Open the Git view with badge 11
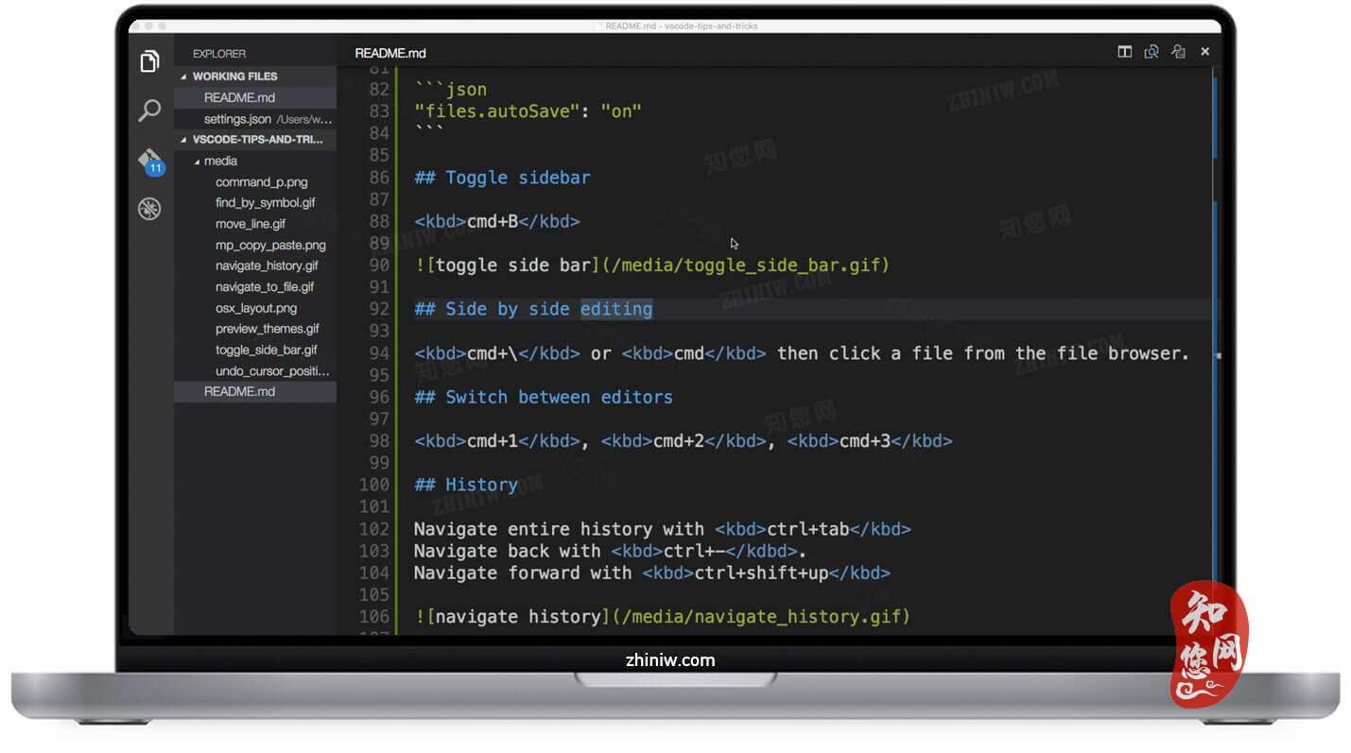 coord(150,162)
